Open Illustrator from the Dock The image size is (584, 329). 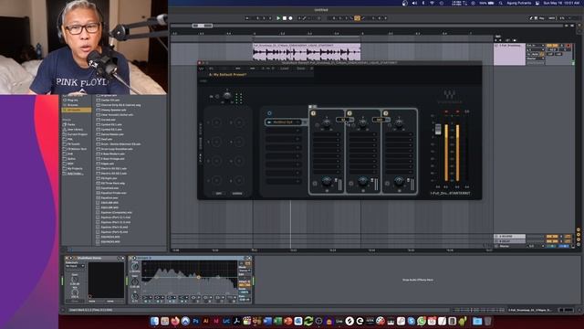[205, 321]
